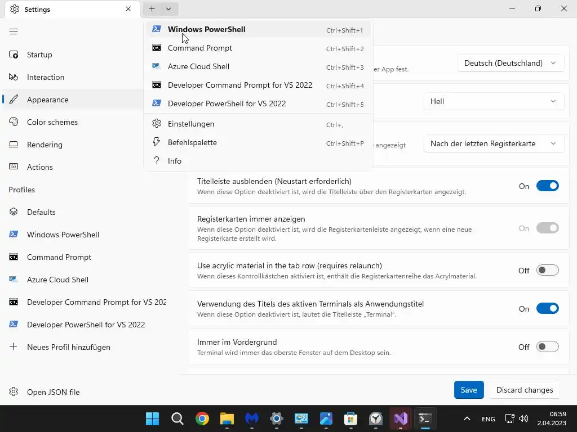The image size is (577, 432).
Task: Click the Settings tab gear icon
Action: (x=15, y=9)
